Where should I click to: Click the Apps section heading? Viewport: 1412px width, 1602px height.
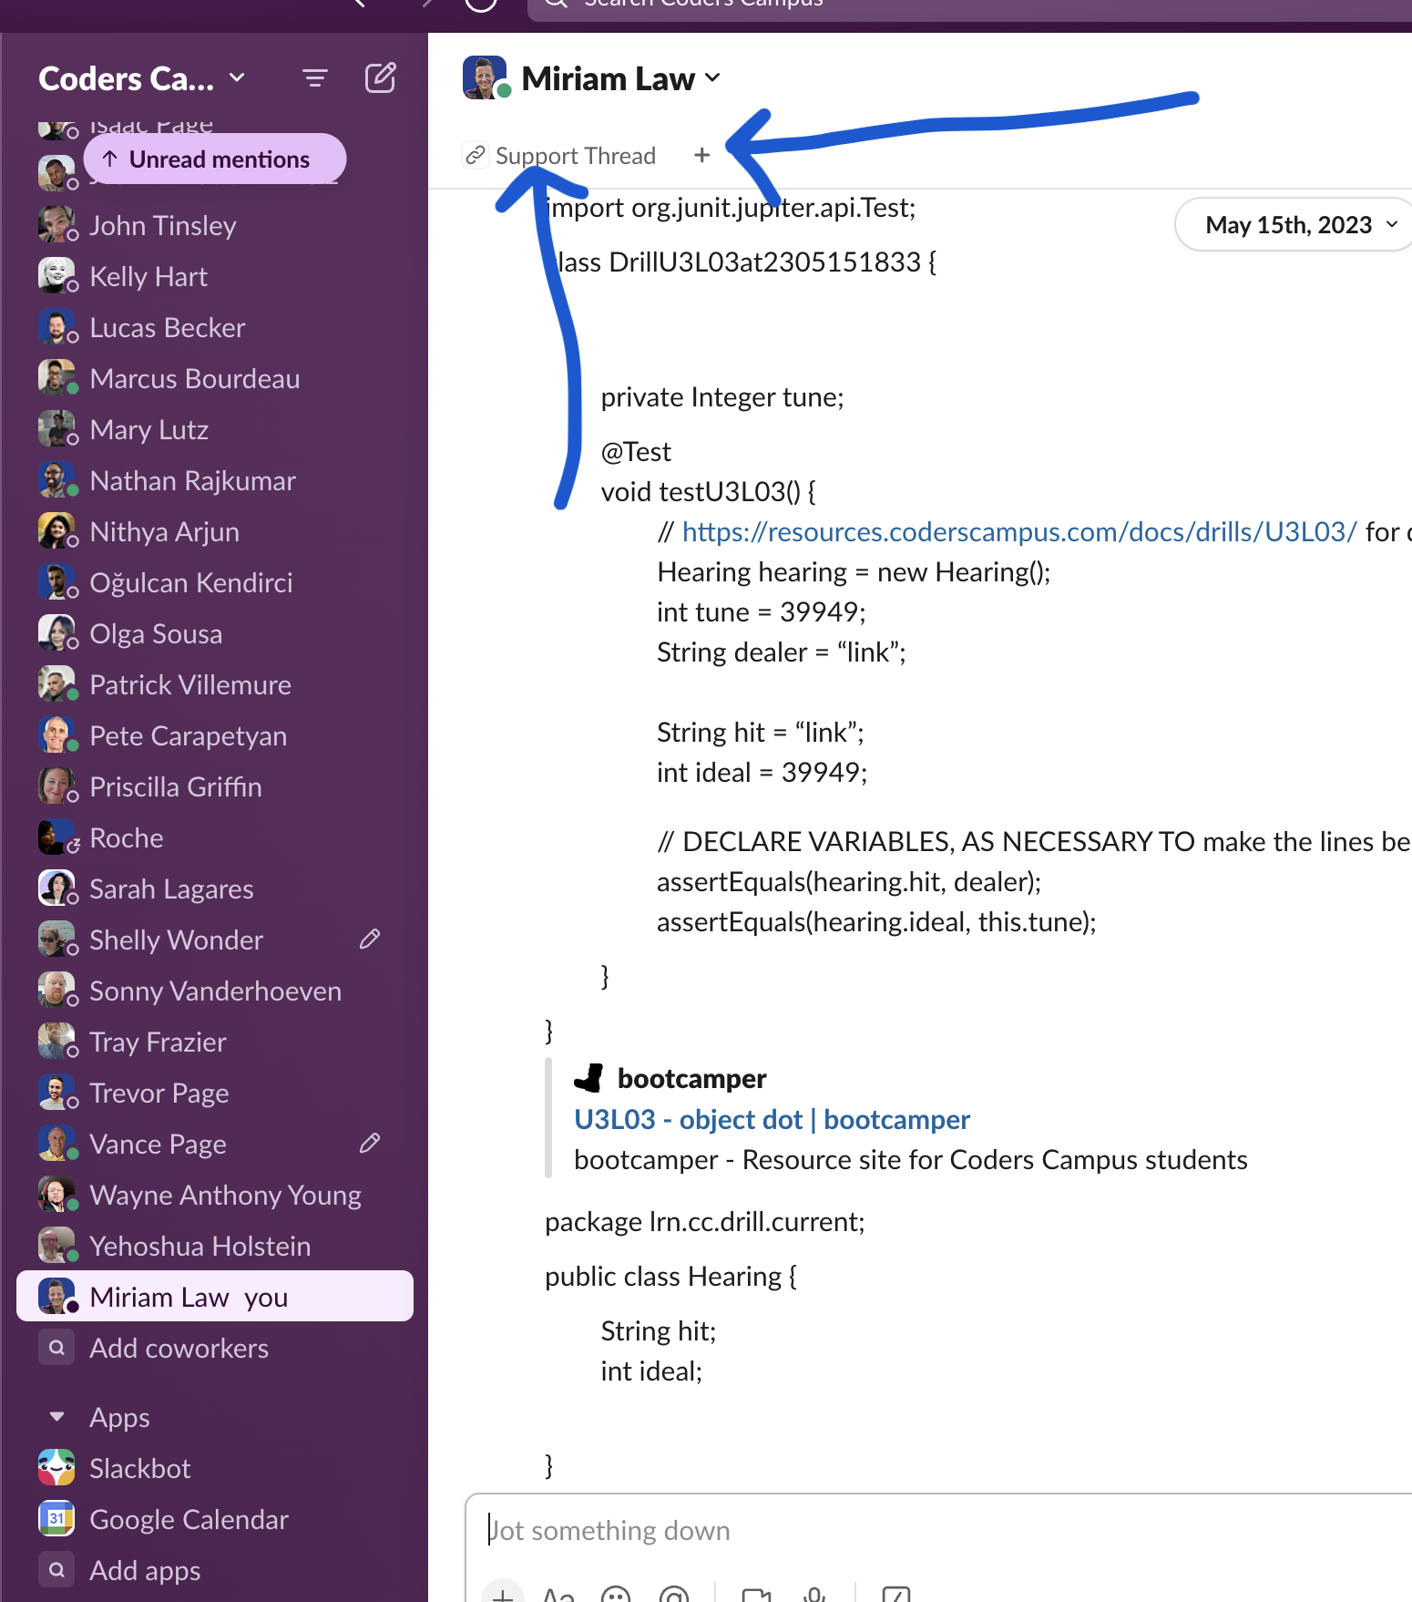coord(119,1417)
